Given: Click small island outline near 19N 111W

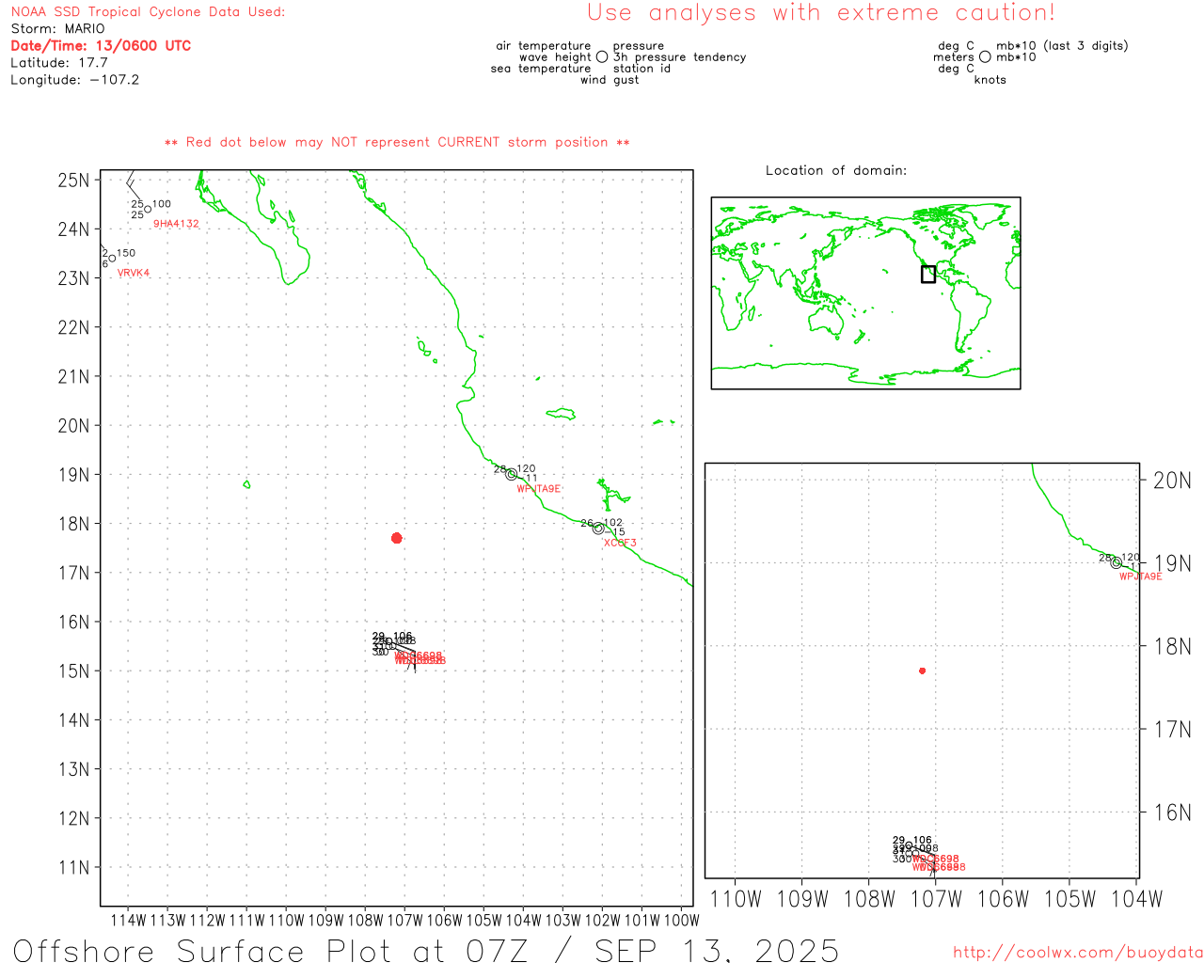Looking at the screenshot, I should (x=246, y=484).
